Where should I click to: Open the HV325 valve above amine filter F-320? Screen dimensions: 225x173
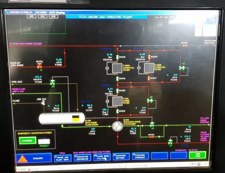(x=117, y=91)
